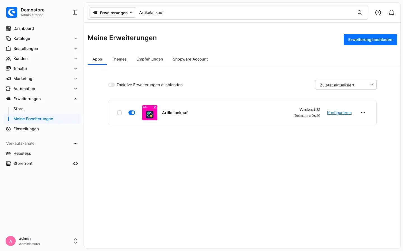Expand the Kunden menu chevron
This screenshot has width=403, height=251.
[76, 59]
